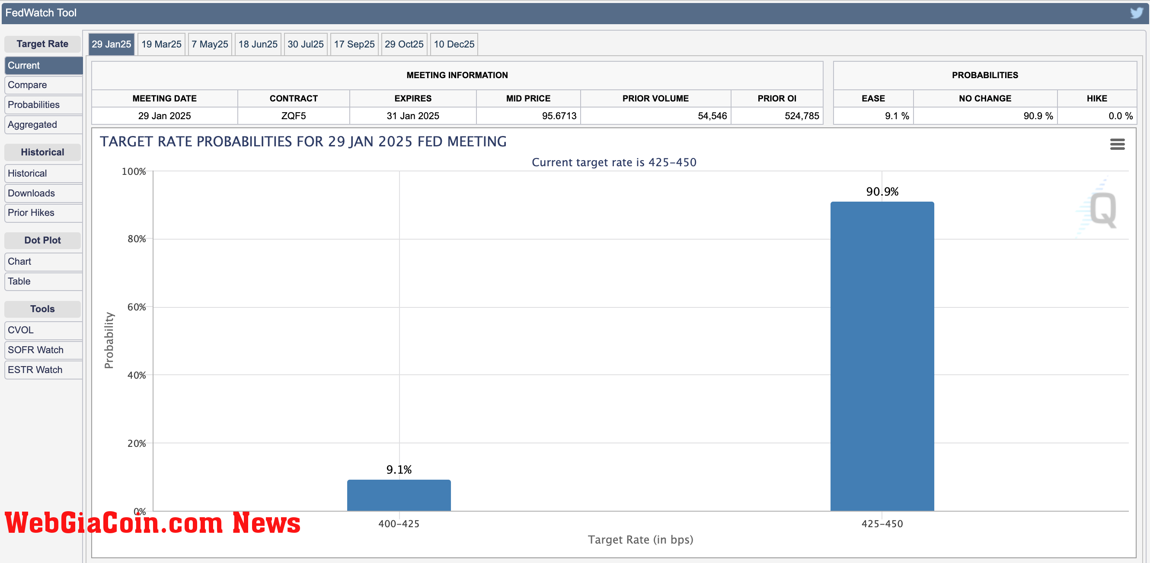Click the NO CHANGE column header

pyautogui.click(x=985, y=98)
